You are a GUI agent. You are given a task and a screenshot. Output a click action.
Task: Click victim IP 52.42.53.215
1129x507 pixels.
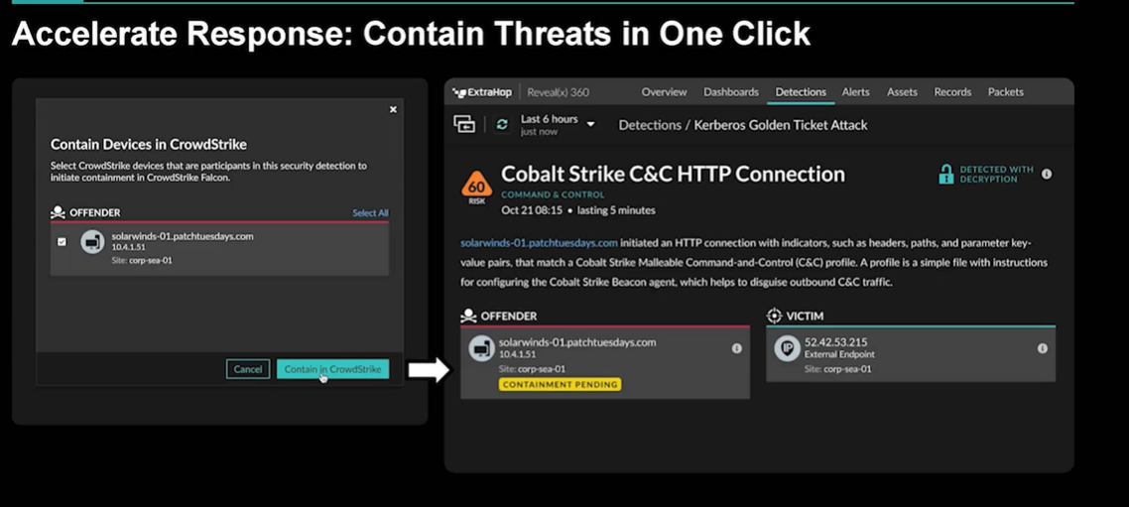click(x=835, y=343)
